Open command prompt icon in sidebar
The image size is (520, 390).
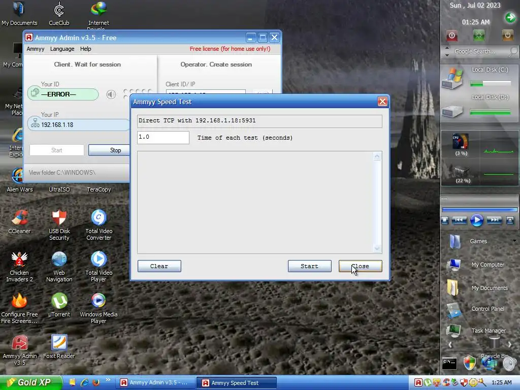[450, 363]
